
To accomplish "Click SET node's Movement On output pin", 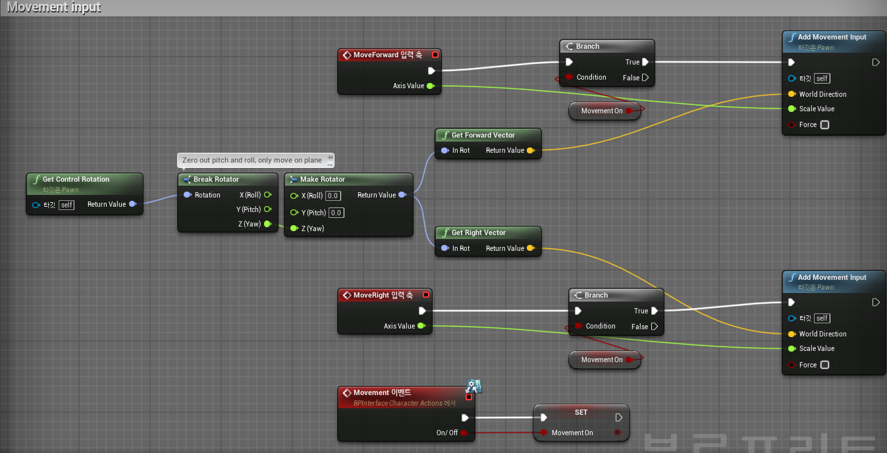I will coord(618,433).
